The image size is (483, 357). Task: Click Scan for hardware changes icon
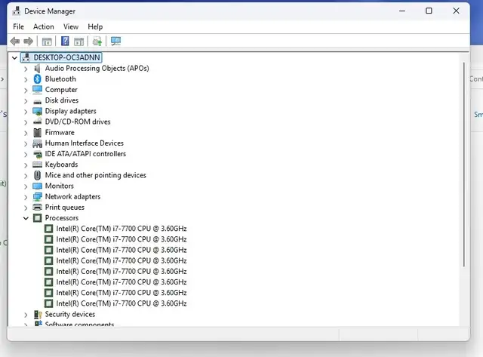coord(115,42)
